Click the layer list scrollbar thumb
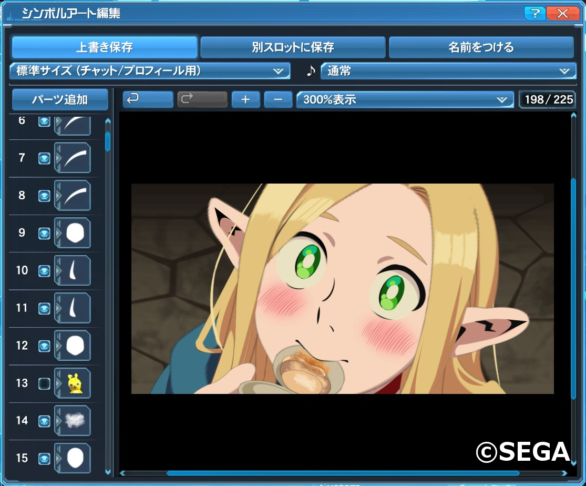The height and width of the screenshot is (486, 586). tap(108, 141)
